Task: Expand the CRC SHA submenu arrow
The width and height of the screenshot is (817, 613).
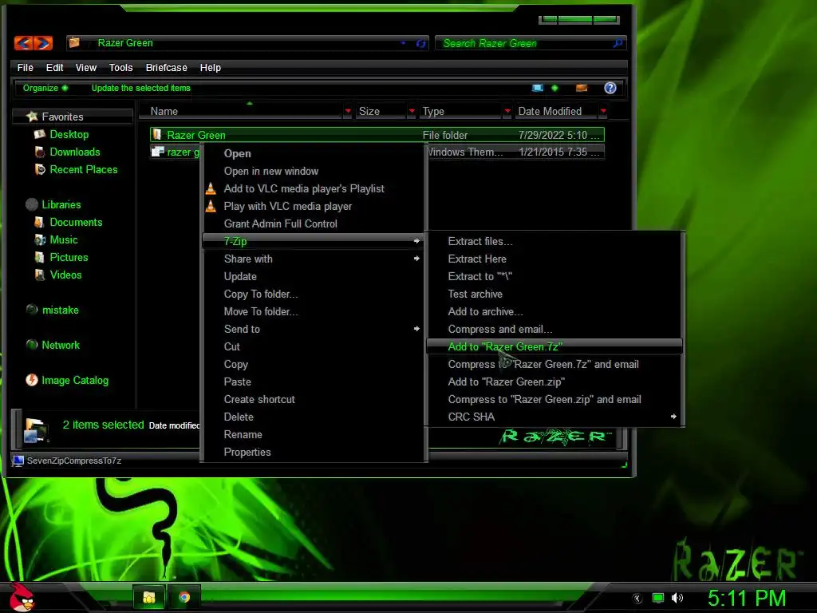Action: click(673, 416)
